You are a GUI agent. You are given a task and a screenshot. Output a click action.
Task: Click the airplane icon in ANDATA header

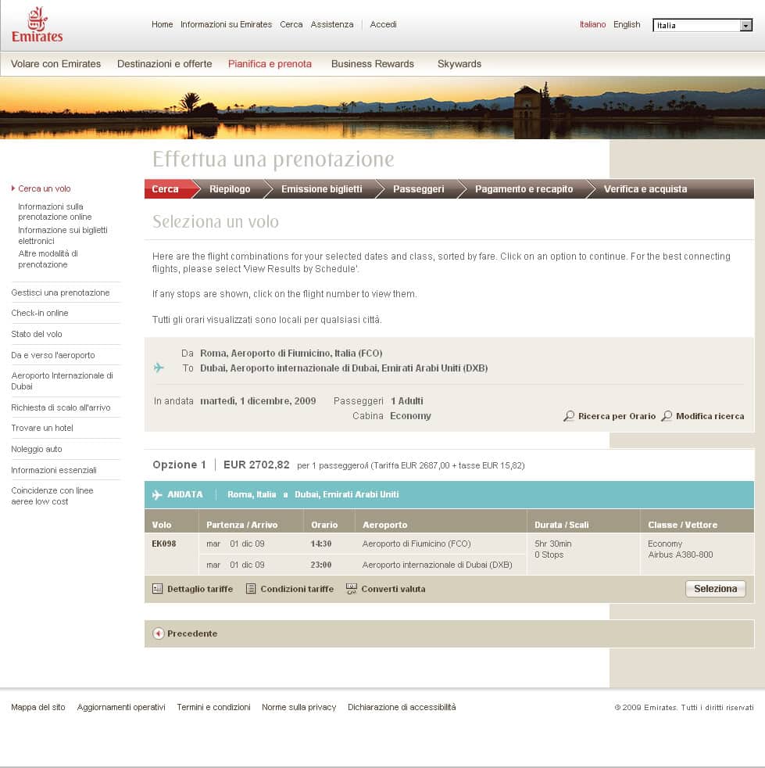point(157,494)
